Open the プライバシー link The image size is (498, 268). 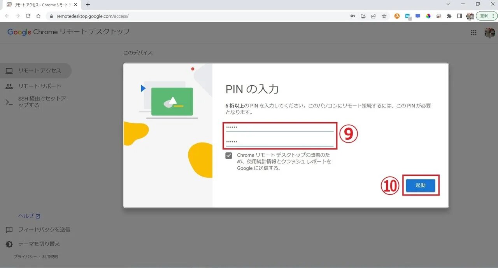pos(25,257)
